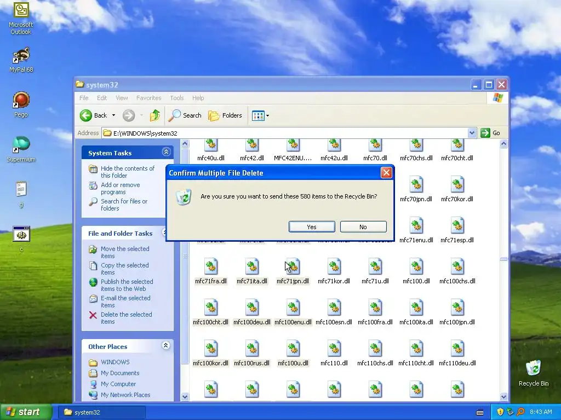
Task: Select the mfc100chs.dll file icon
Action: click(457, 266)
